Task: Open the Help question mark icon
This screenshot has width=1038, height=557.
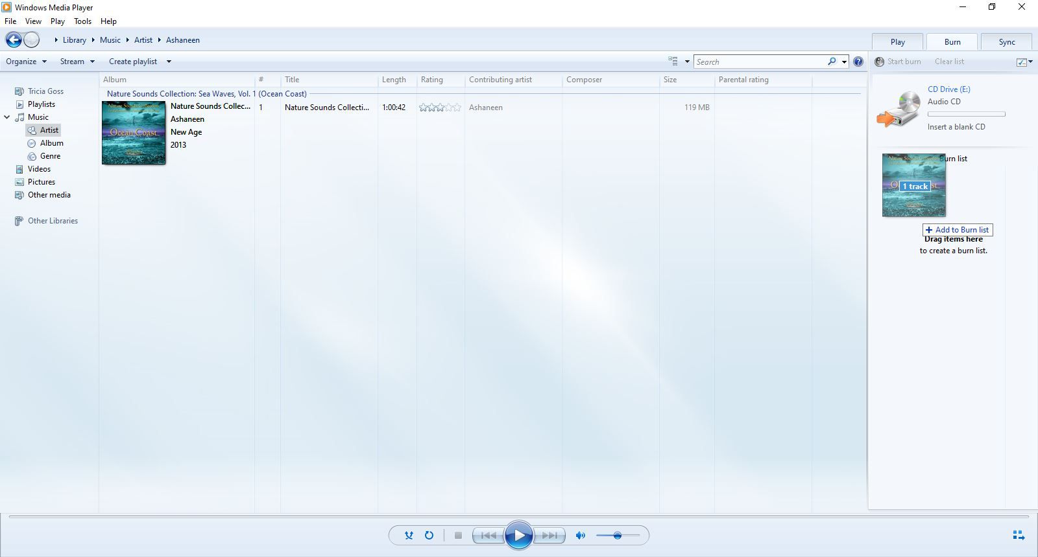Action: pyautogui.click(x=858, y=62)
